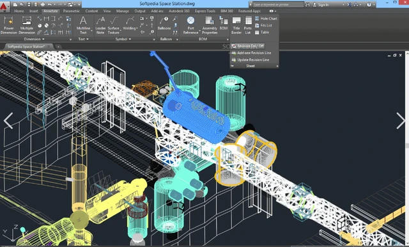Select the Multiple Dimension tool
Image resolution: width=409 pixels, height=247 pixels.
(27, 25)
